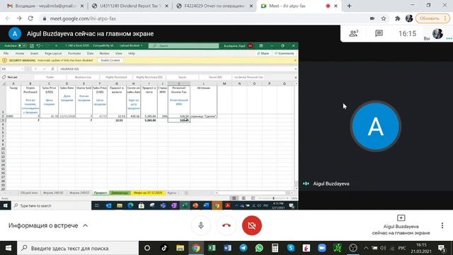Open Formulas tab in shared Excel
Screen dimensions: 453x255
[x=74, y=54]
